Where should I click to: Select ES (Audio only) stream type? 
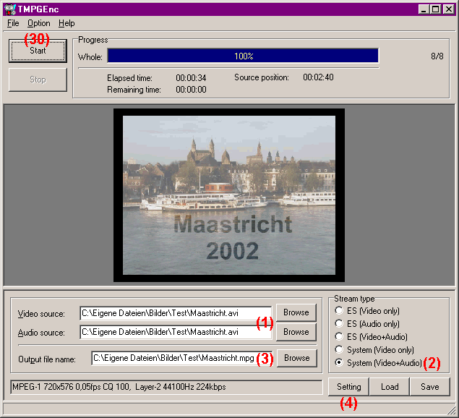[x=367, y=324]
